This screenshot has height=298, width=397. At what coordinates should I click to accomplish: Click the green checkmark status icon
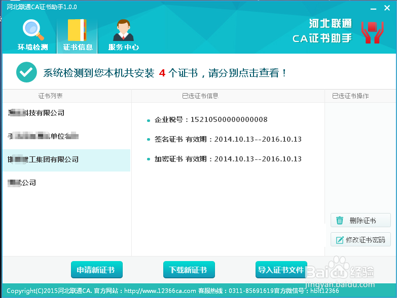26,72
